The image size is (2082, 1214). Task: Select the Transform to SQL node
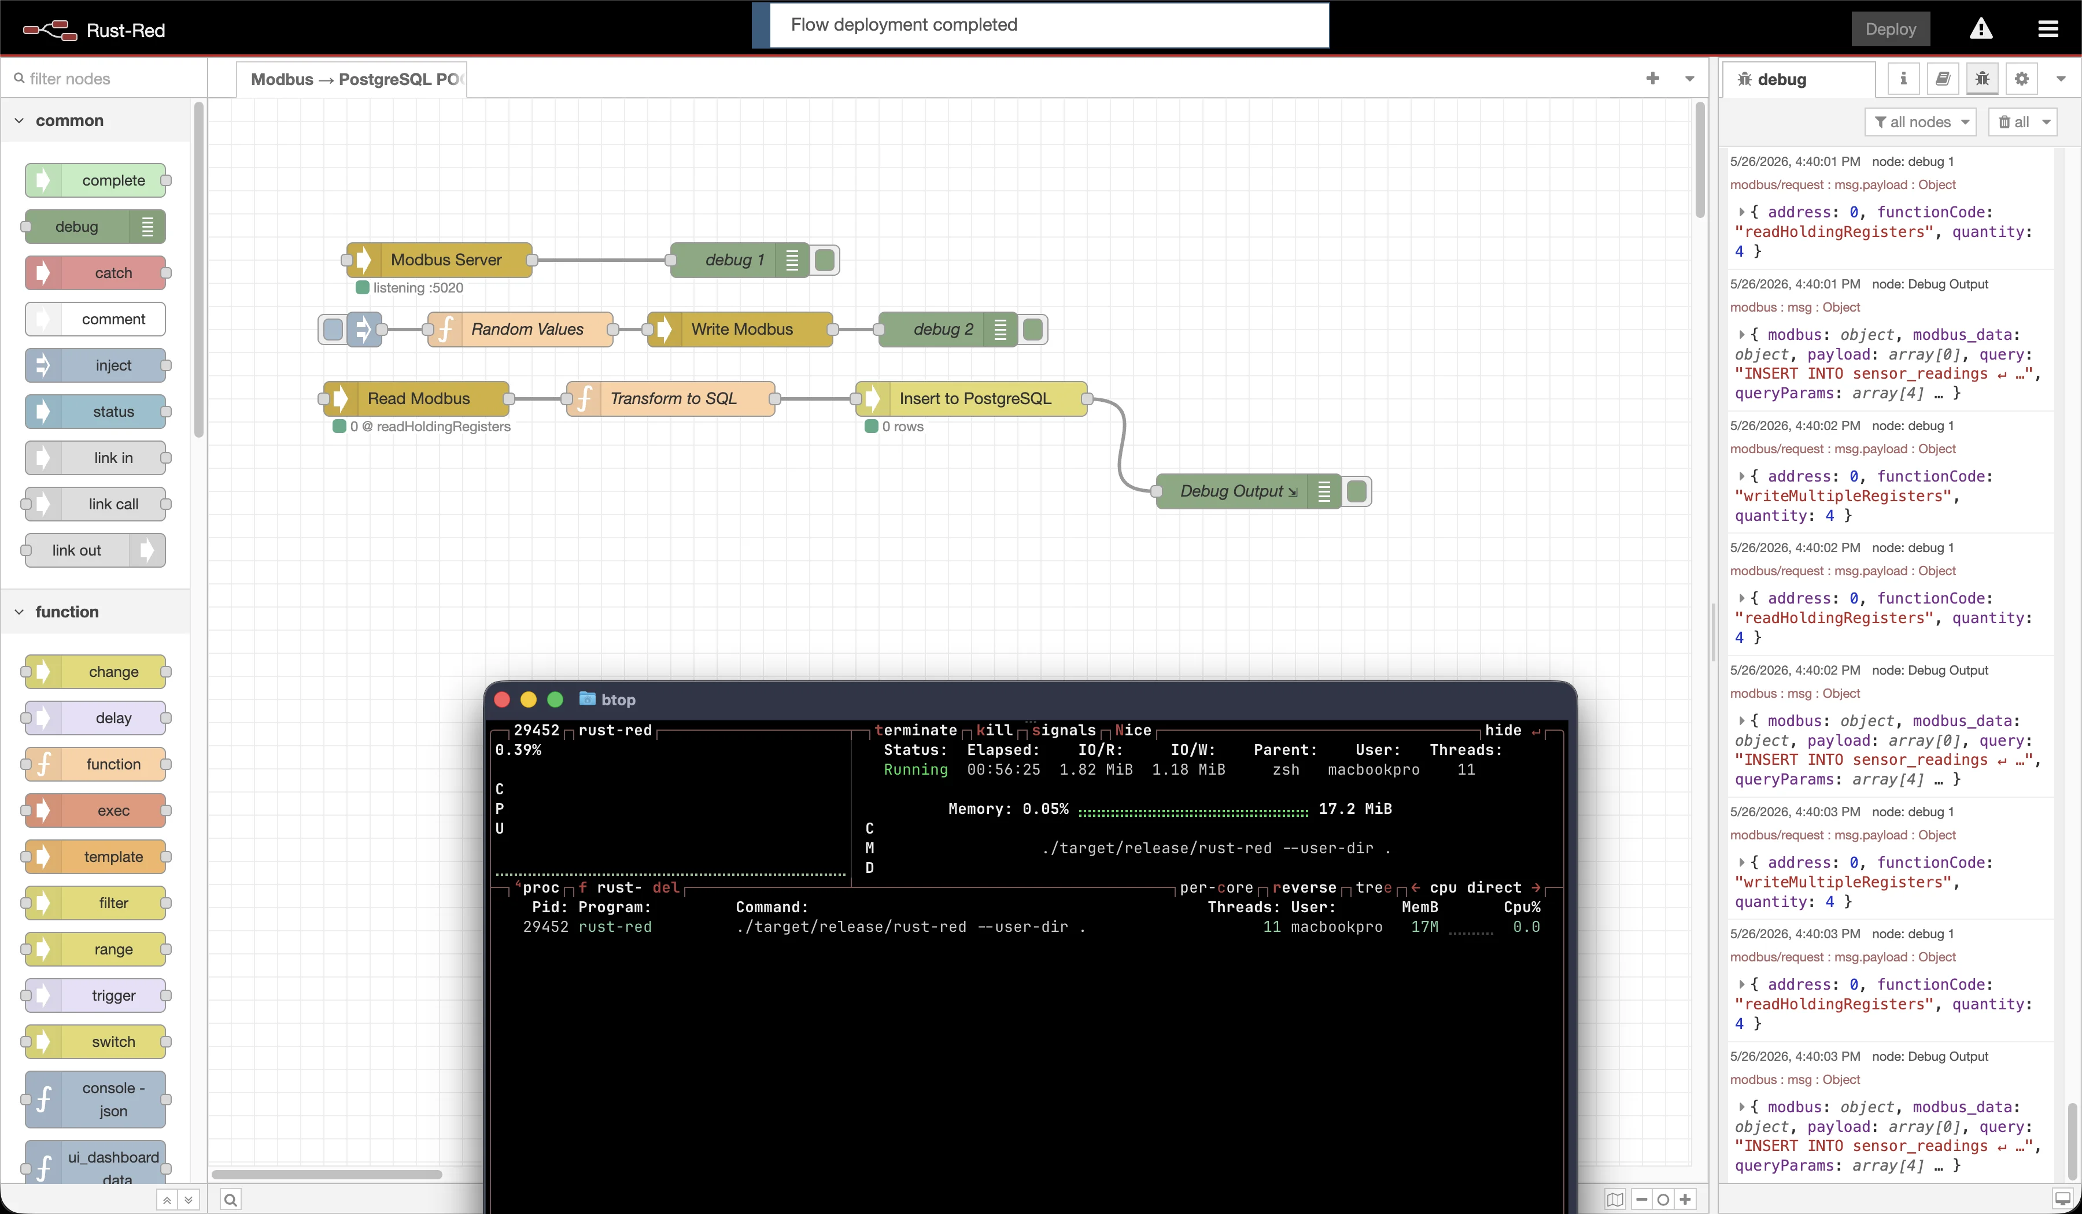(x=671, y=398)
